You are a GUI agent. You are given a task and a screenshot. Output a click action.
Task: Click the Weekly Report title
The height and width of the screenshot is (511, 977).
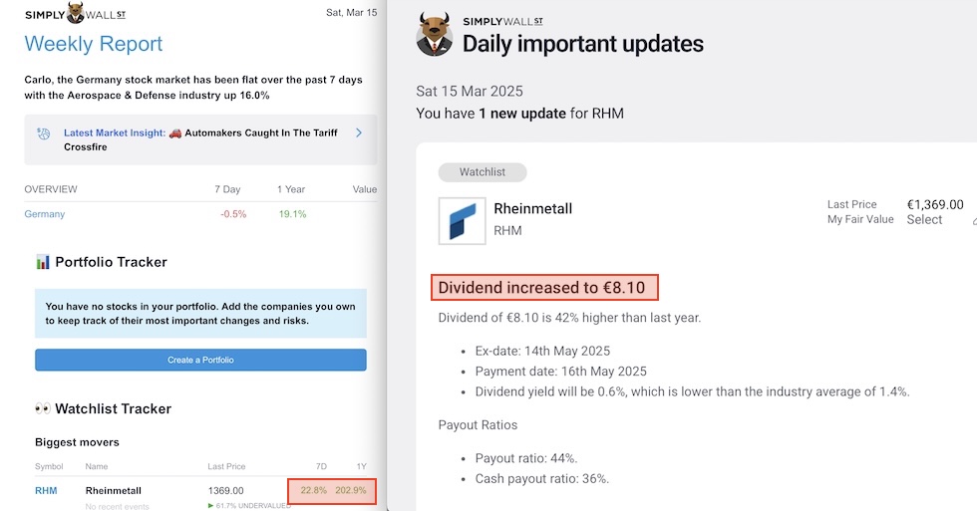94,44
